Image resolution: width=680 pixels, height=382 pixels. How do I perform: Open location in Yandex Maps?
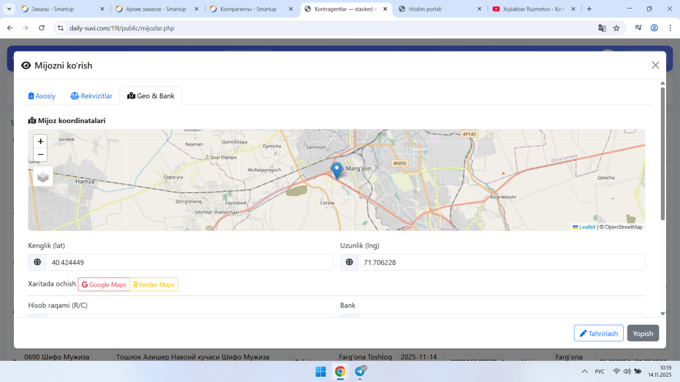[x=154, y=285]
